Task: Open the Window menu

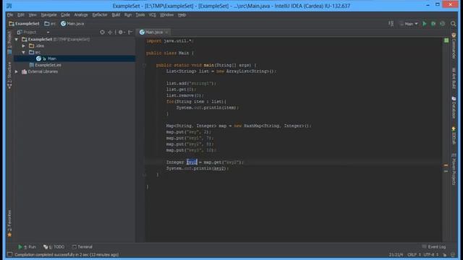Action: tap(167, 14)
